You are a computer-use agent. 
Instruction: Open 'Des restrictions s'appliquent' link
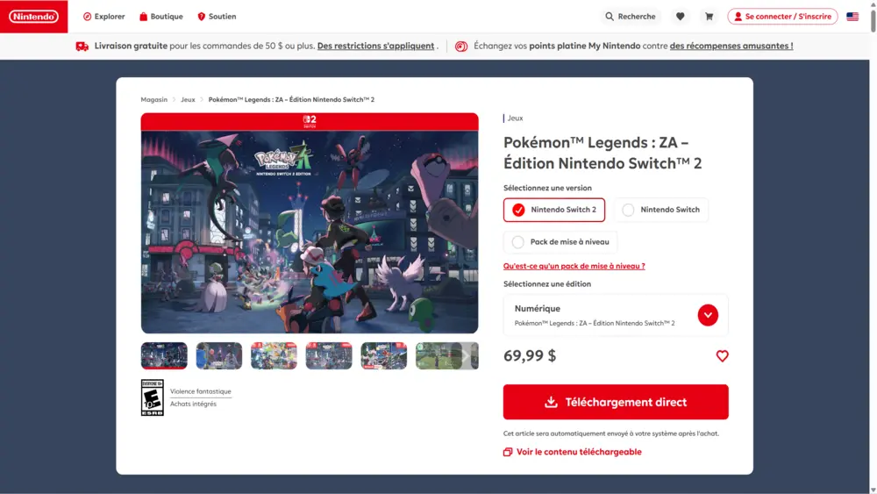(x=375, y=46)
